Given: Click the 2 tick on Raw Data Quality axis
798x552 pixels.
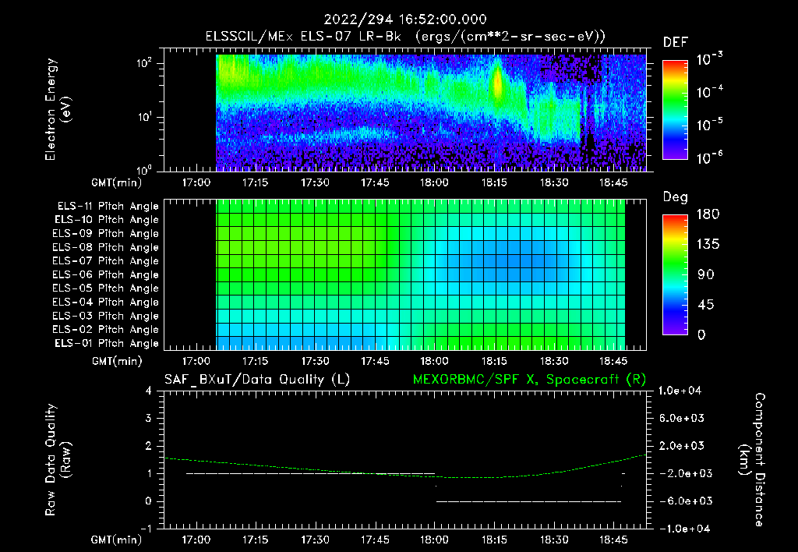Looking at the screenshot, I should (149, 446).
